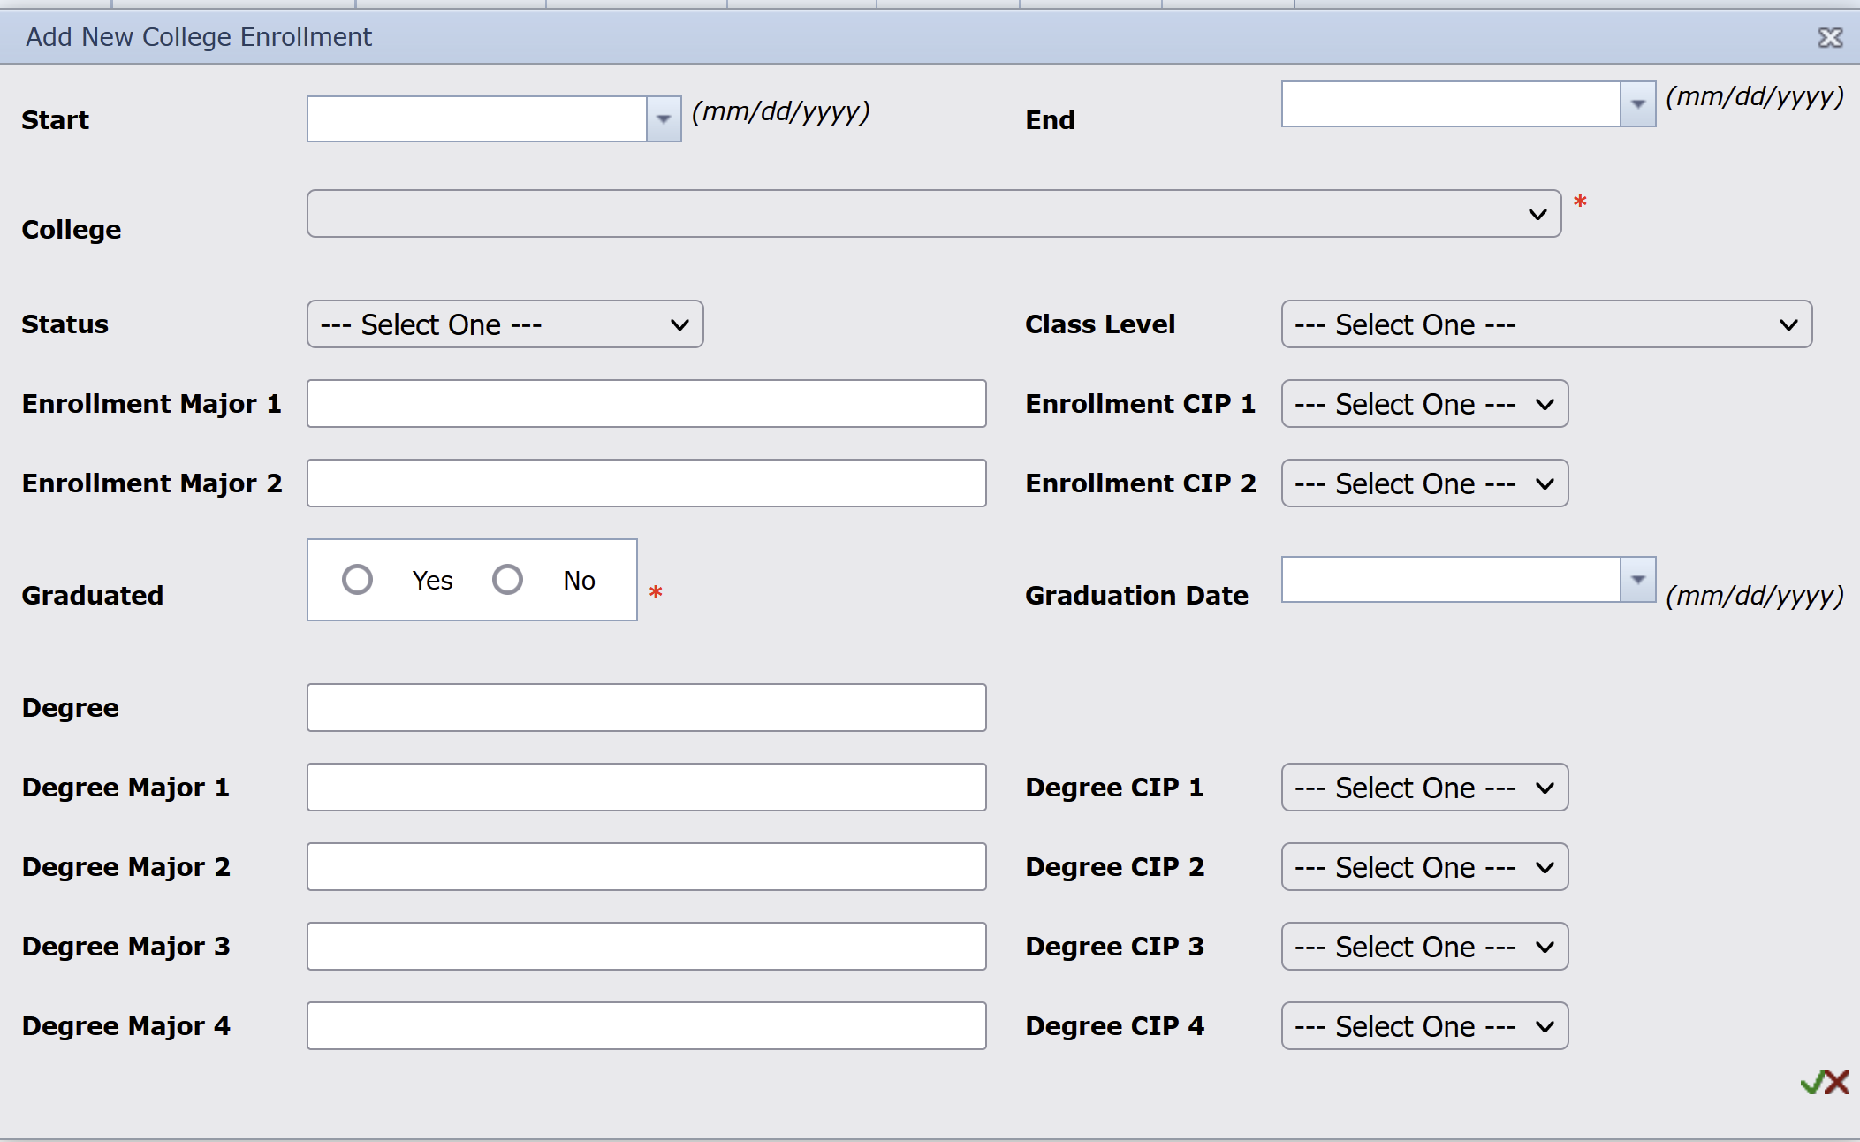Open the Degree CIP 4 dropdown
This screenshot has width=1860, height=1142.
(1423, 1026)
